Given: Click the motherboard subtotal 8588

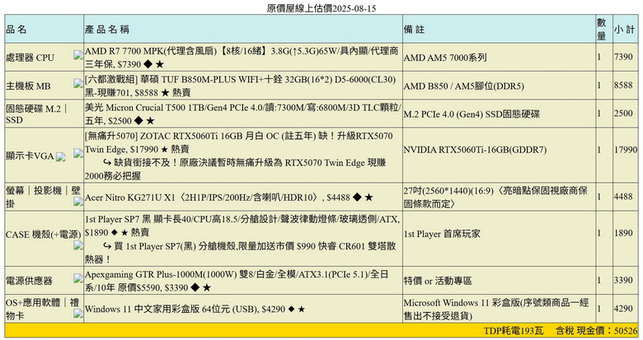Looking at the screenshot, I should pos(623,85).
